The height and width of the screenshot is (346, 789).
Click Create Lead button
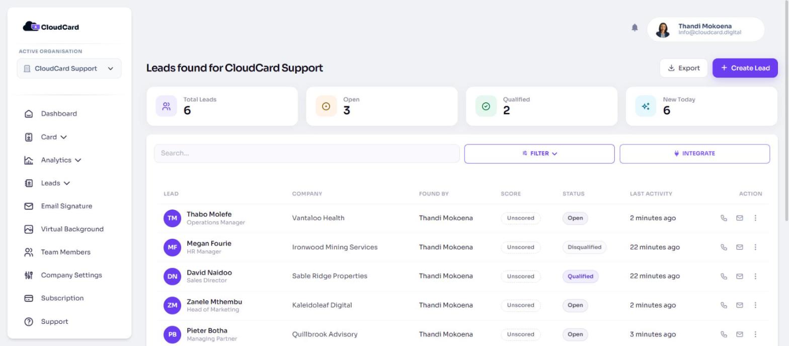tap(745, 68)
